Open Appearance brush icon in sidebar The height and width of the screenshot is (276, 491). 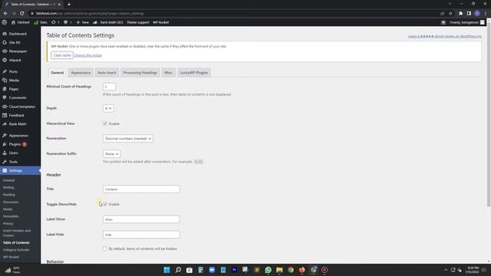tap(5, 136)
